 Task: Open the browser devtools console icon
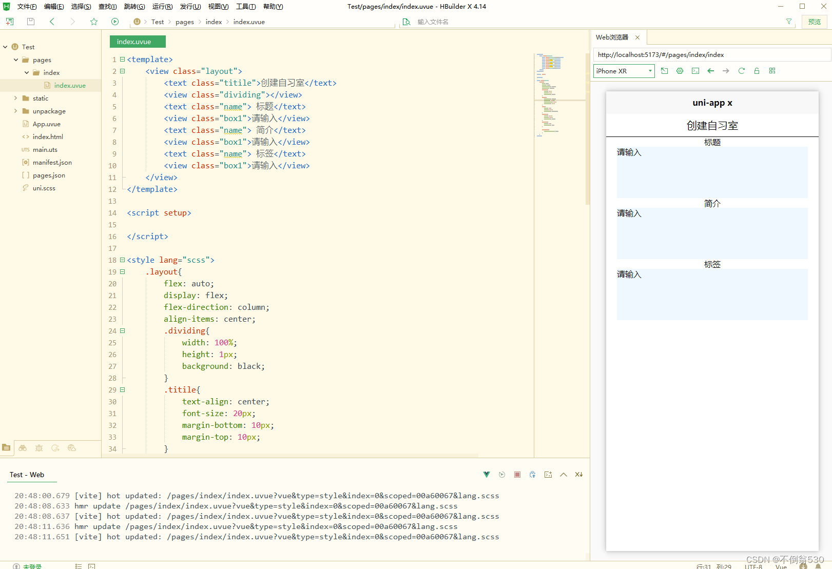tap(695, 71)
